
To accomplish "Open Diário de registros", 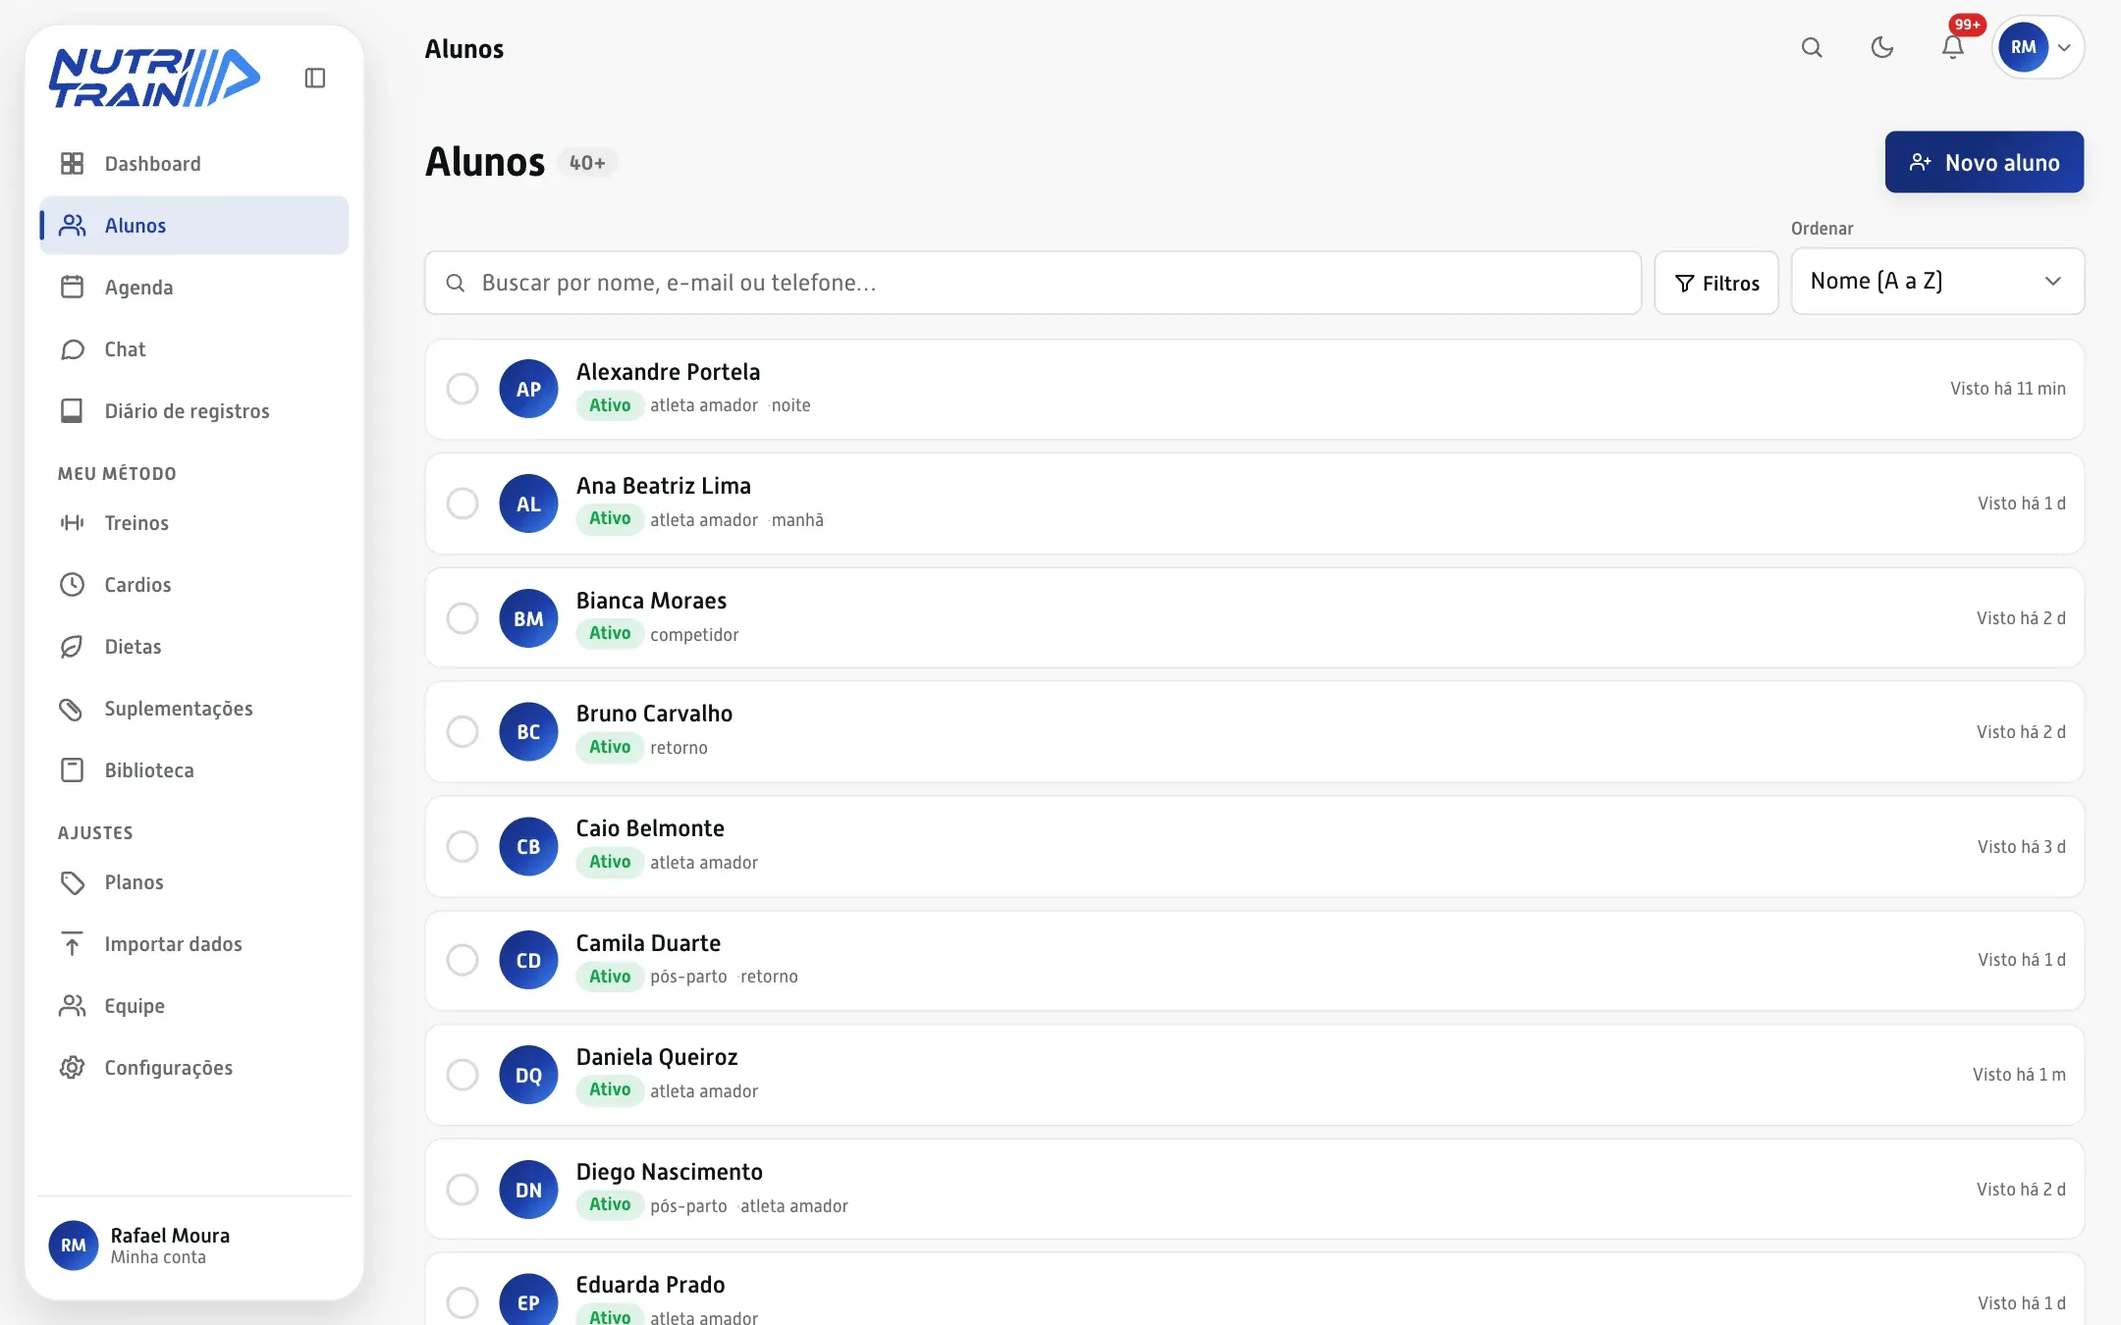I will coord(194,411).
